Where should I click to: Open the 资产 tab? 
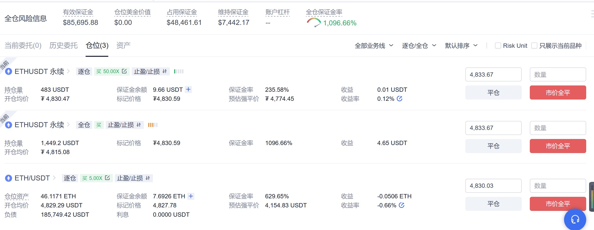[123, 45]
